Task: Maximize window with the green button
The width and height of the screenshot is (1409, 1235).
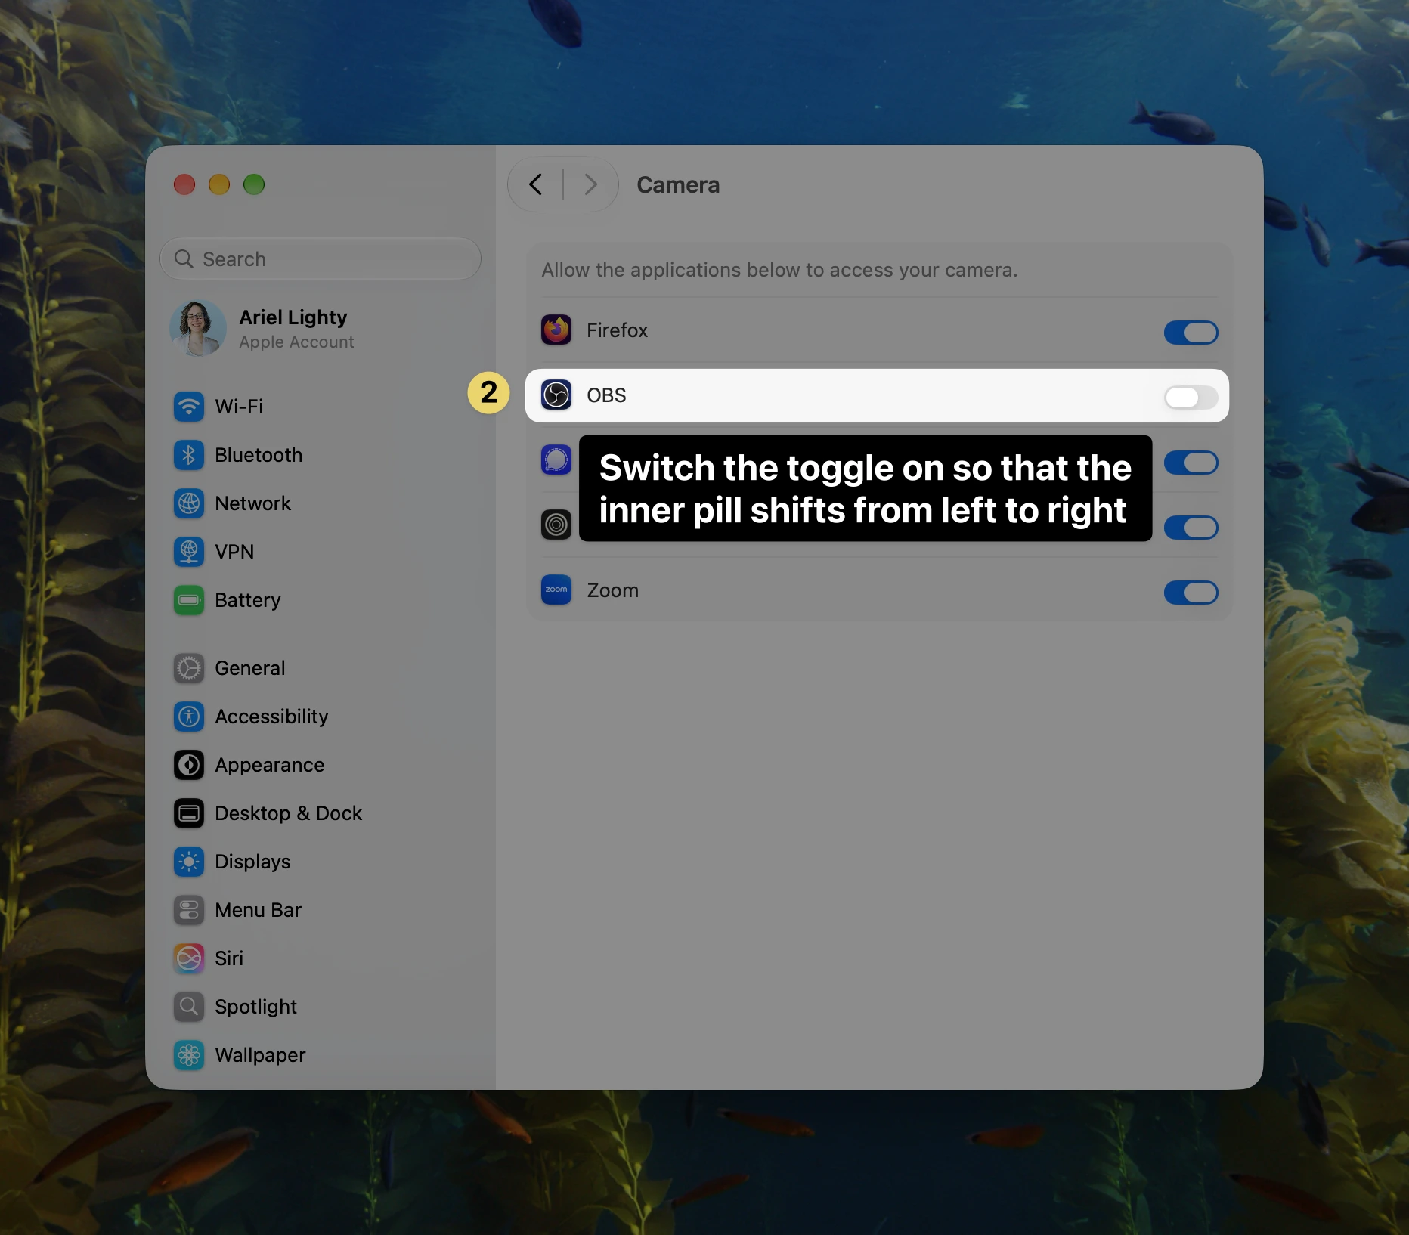Action: coord(254,184)
